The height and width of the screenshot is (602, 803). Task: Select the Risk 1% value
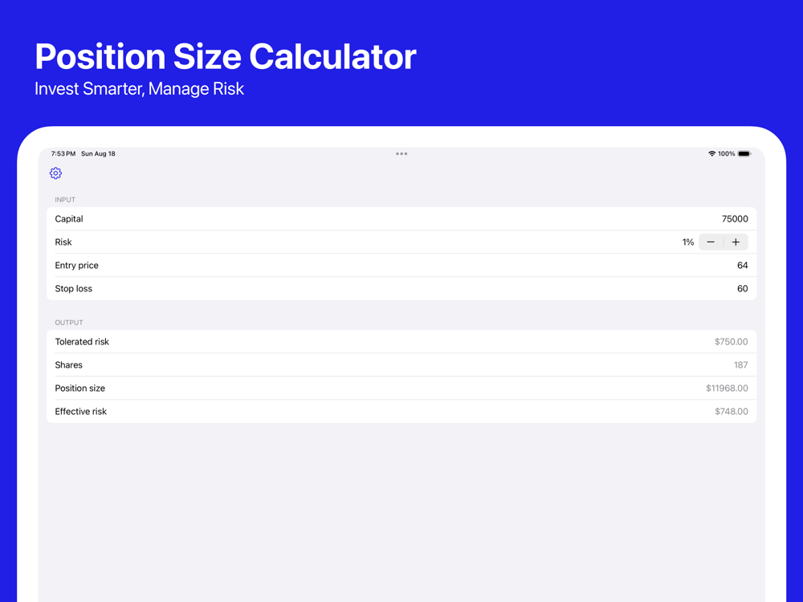pyautogui.click(x=687, y=242)
